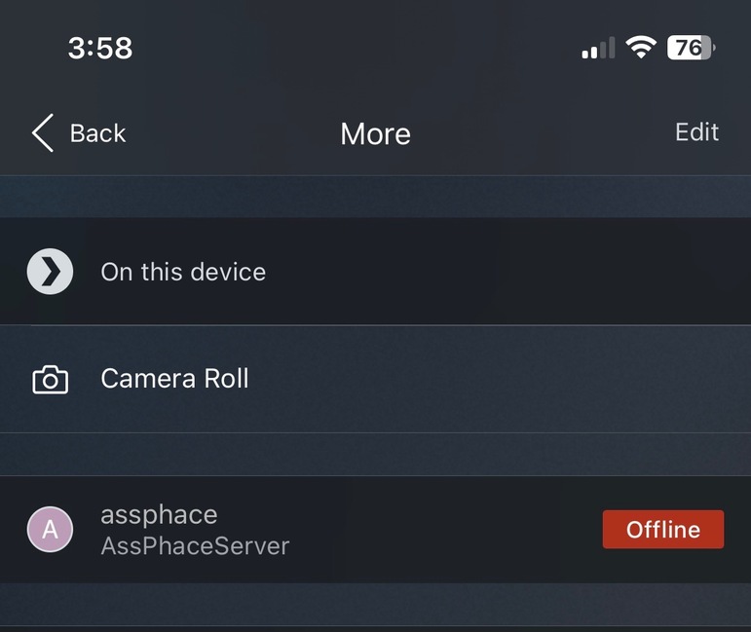Open the Camera Roll entry
This screenshot has width=751, height=632.
(x=376, y=379)
